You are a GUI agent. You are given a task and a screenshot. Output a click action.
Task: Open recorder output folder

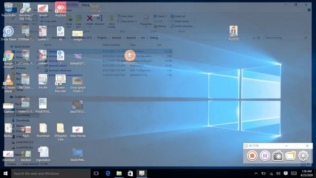[x=290, y=156]
